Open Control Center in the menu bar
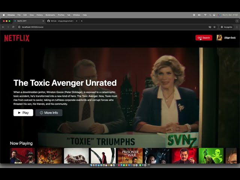Screen dimensions: 240x180 214,15
